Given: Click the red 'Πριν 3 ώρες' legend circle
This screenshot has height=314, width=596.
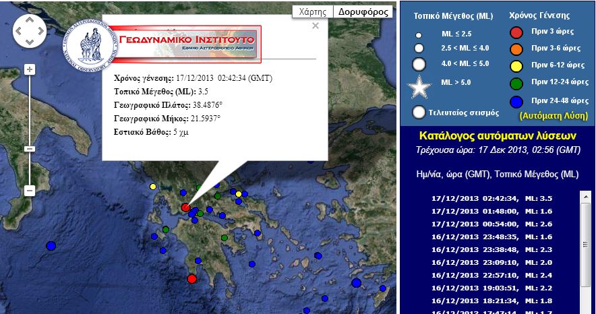Looking at the screenshot, I should pos(516,32).
